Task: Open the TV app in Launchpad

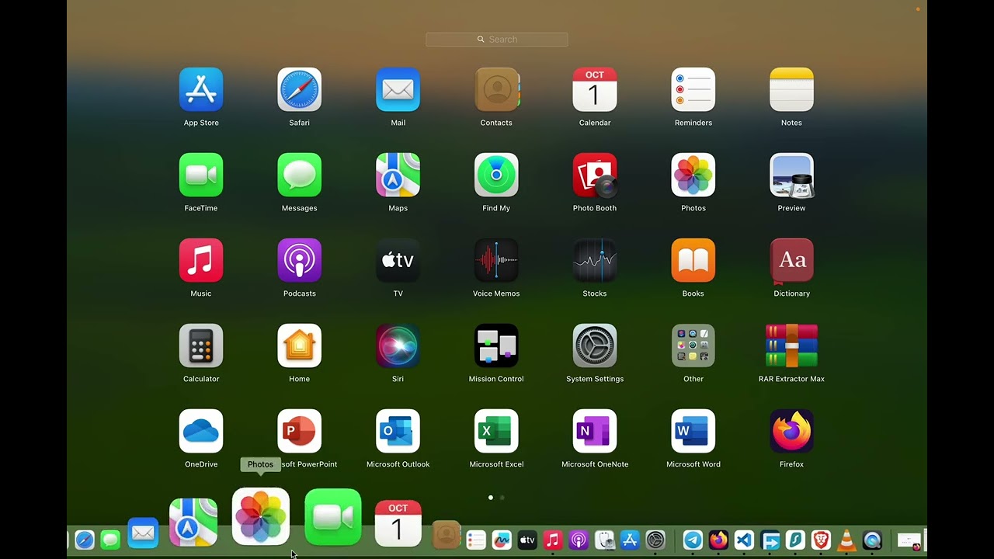Action: [x=398, y=260]
